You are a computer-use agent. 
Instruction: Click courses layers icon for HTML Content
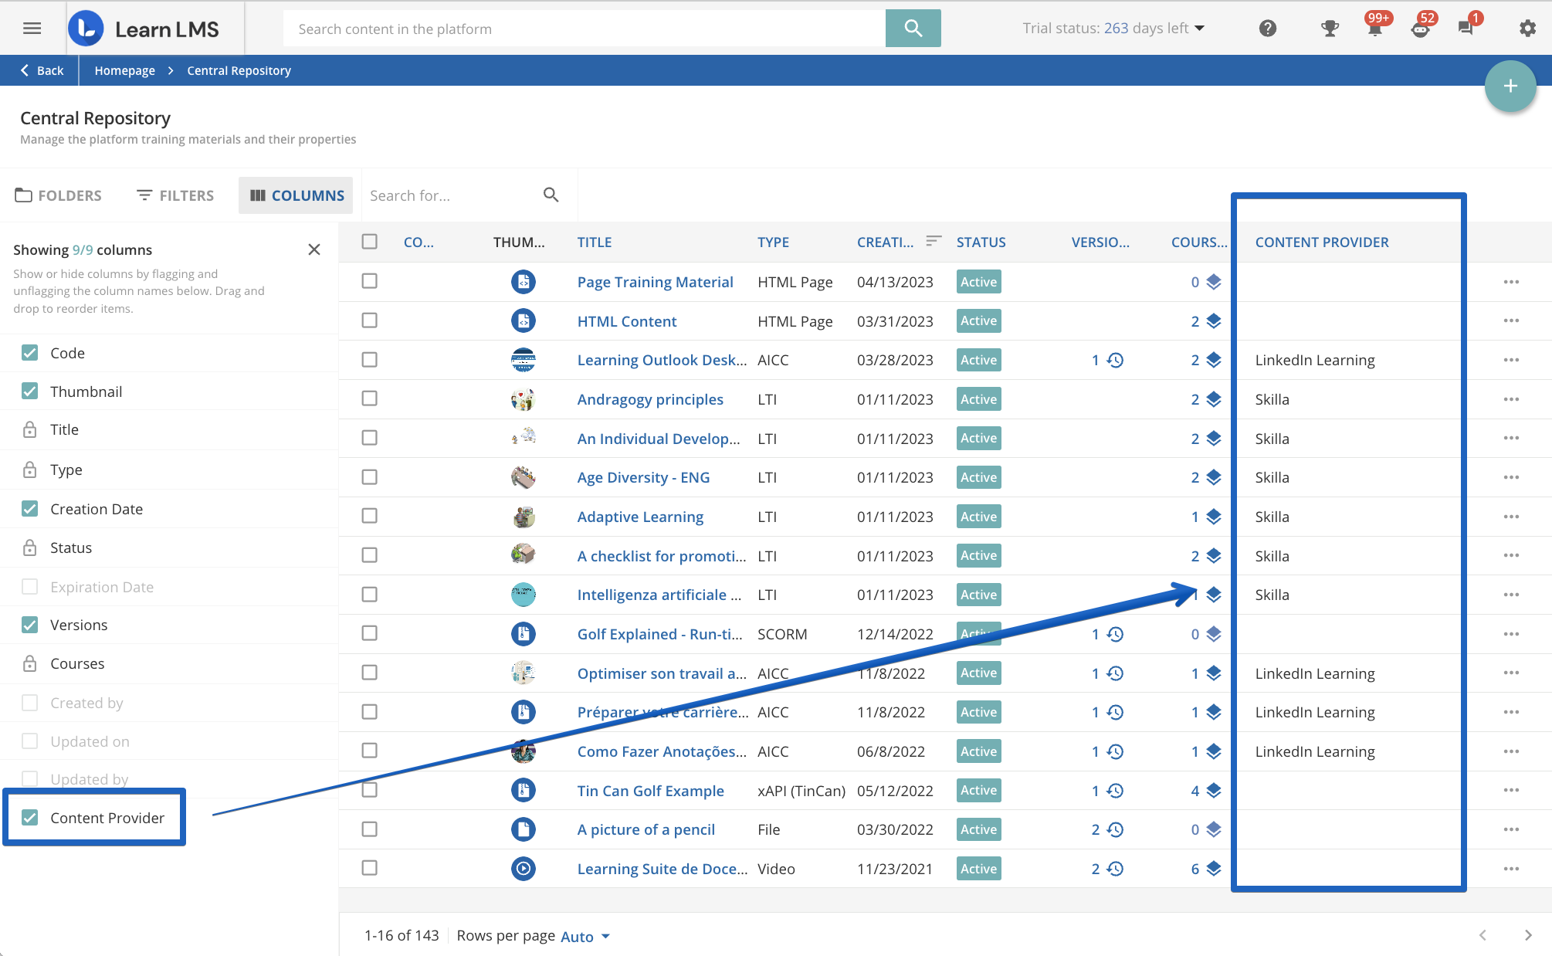pyautogui.click(x=1214, y=321)
